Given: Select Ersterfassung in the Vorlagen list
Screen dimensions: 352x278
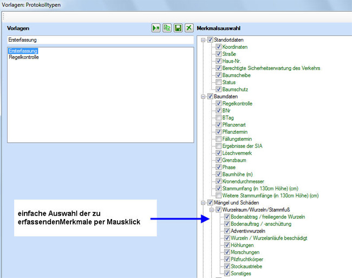Looking at the screenshot, I should pos(23,51).
